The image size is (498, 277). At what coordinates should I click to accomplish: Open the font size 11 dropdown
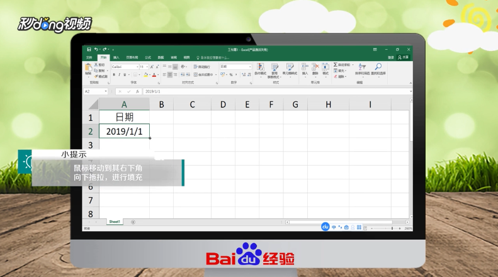click(x=147, y=67)
